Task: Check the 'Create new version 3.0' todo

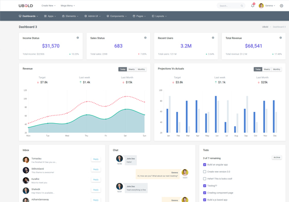Action: 204,172
